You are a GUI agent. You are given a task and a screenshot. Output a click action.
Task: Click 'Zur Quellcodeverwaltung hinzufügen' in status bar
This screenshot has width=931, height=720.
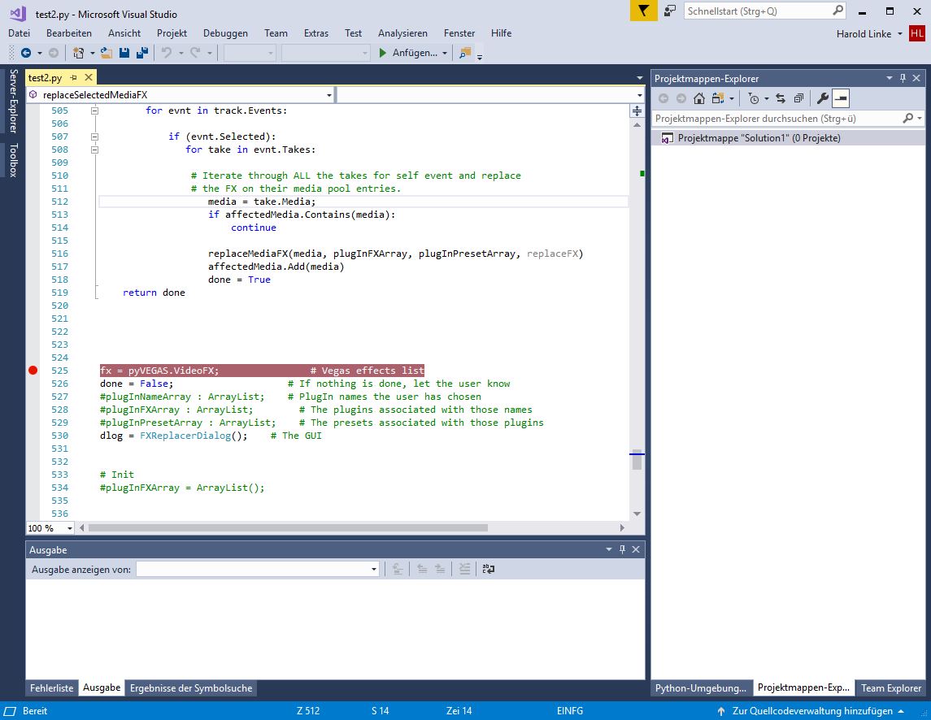(811, 711)
